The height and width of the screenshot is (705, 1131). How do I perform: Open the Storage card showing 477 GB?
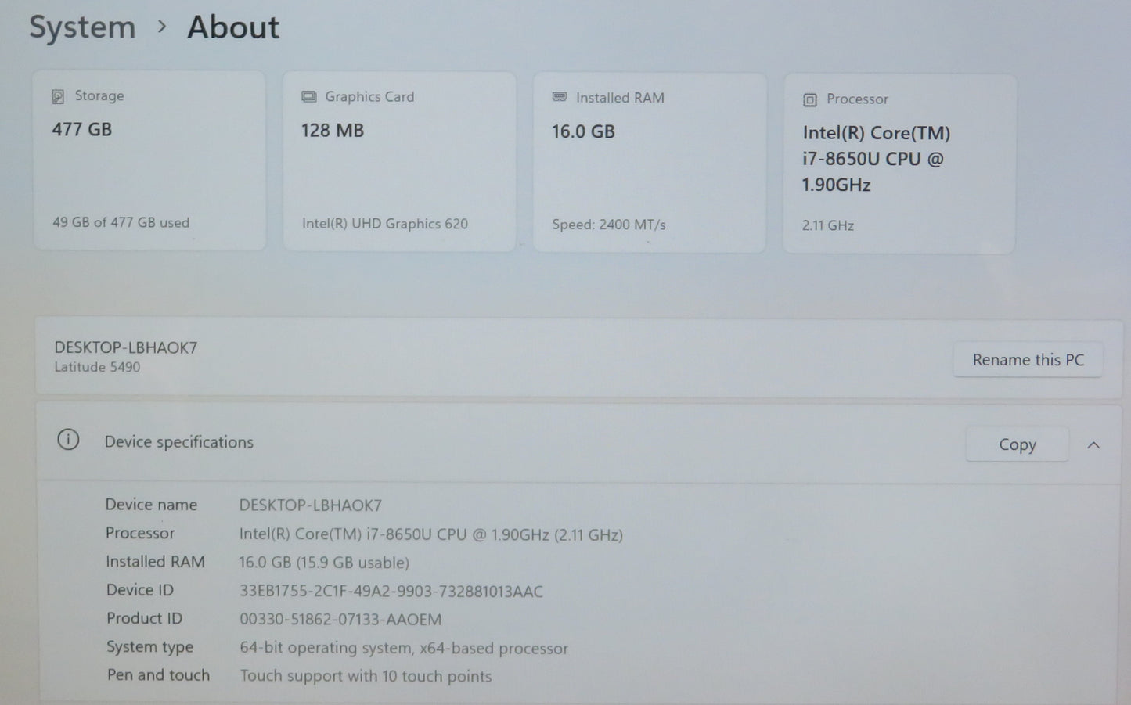point(149,160)
